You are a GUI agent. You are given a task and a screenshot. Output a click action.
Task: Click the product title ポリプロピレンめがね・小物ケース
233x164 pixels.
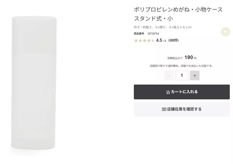click(x=178, y=10)
